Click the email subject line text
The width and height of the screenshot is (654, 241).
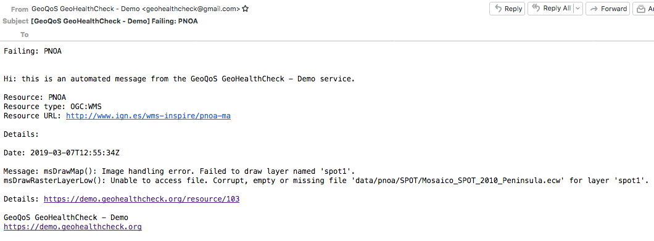tap(114, 21)
